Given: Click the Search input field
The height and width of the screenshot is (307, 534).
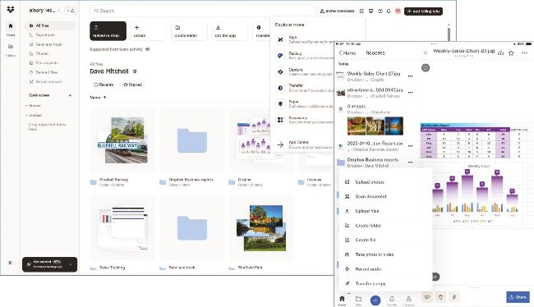Looking at the screenshot, I should pyautogui.click(x=202, y=11).
